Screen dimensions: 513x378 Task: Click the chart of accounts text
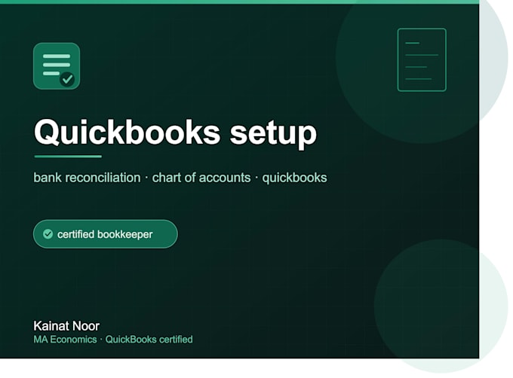[x=201, y=178]
